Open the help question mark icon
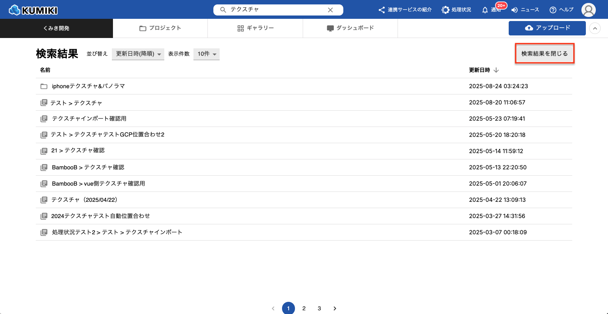The image size is (608, 314). click(553, 10)
